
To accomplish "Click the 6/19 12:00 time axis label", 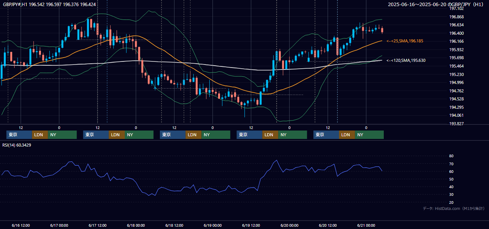I will [x=251, y=225].
